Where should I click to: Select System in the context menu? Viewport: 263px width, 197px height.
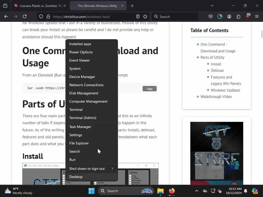point(92,68)
